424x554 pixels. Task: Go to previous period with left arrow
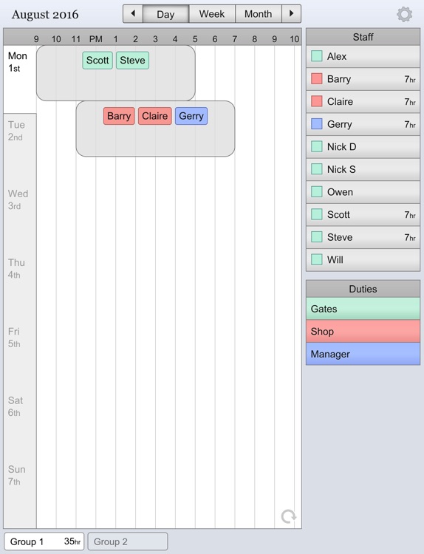[x=133, y=14]
